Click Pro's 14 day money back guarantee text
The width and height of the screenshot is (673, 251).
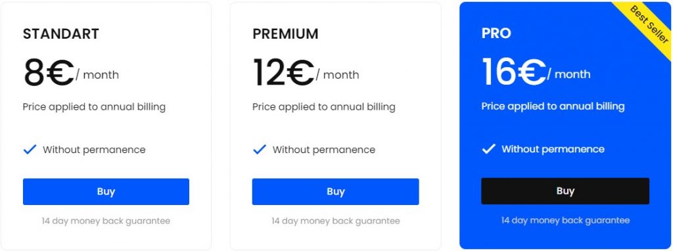pyautogui.click(x=565, y=221)
